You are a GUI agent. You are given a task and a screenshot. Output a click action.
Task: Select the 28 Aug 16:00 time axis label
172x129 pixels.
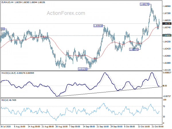coord(61,126)
